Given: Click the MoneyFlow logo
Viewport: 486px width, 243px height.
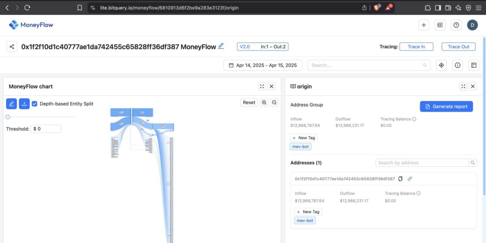Looking at the screenshot, I should (31, 25).
